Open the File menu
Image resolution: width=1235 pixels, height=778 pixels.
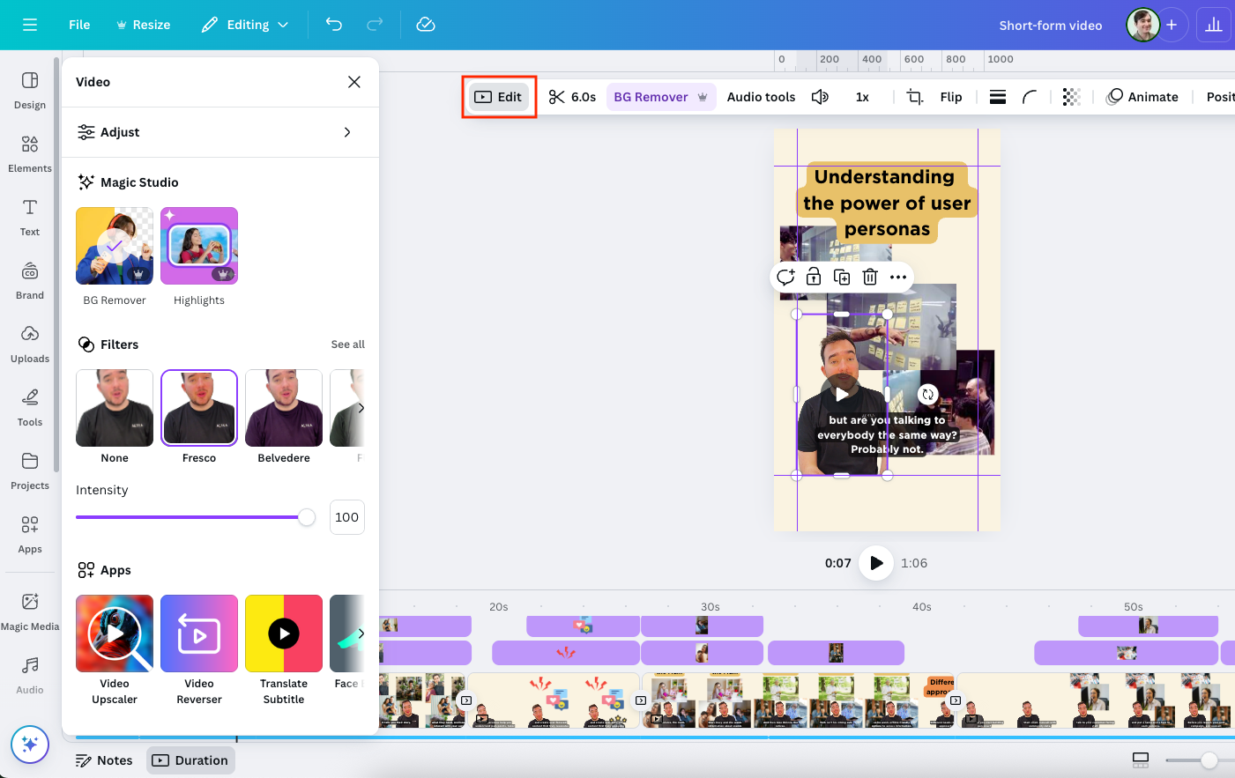click(x=78, y=25)
